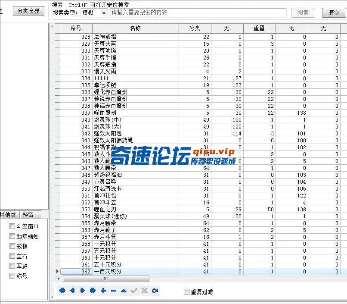The width and height of the screenshot is (347, 304).
Task: Click the search content input field
Action: click(198, 13)
